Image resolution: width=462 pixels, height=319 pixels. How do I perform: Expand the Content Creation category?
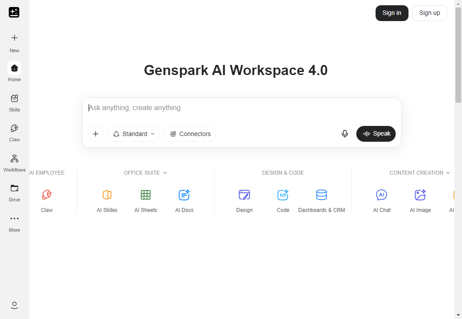[x=419, y=173]
